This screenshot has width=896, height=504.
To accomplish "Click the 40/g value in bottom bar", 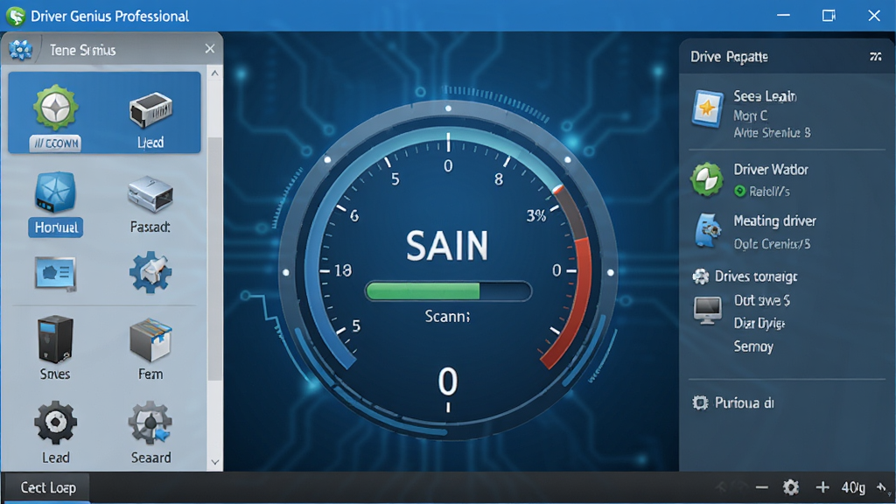I will (852, 487).
